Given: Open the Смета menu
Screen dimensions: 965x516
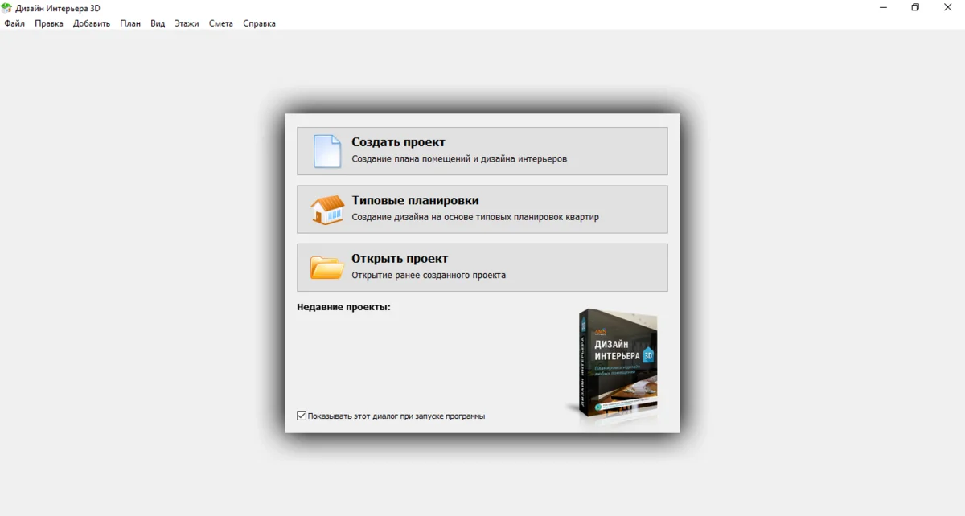Looking at the screenshot, I should pyautogui.click(x=221, y=23).
